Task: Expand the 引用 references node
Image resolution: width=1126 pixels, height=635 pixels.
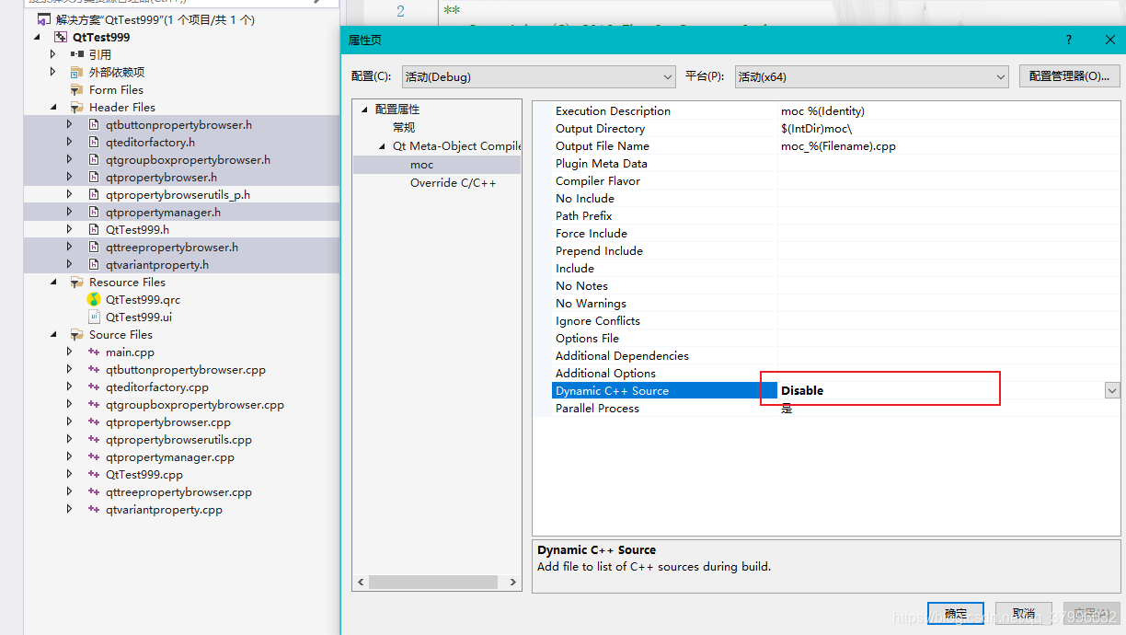Action: 52,54
